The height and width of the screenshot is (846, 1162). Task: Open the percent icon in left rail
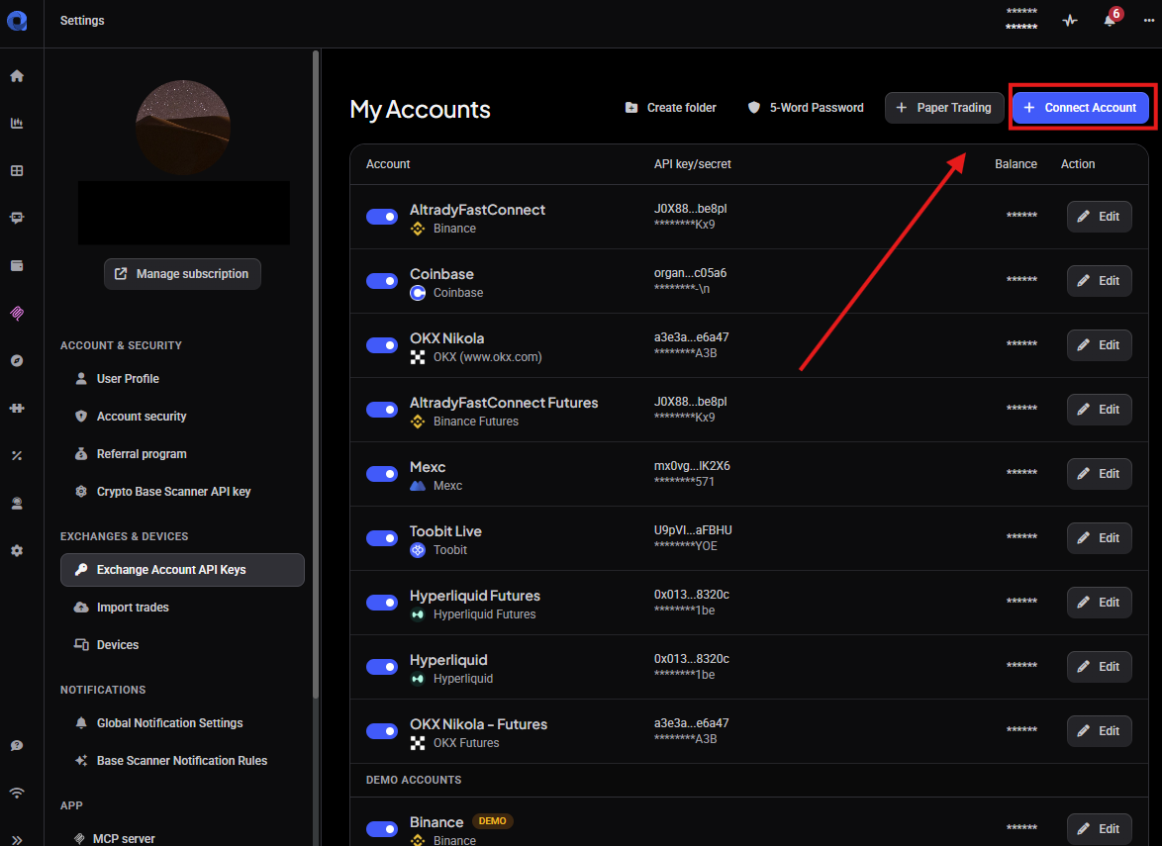(17, 455)
